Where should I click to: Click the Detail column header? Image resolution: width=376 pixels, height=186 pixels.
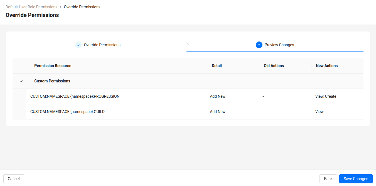click(217, 65)
